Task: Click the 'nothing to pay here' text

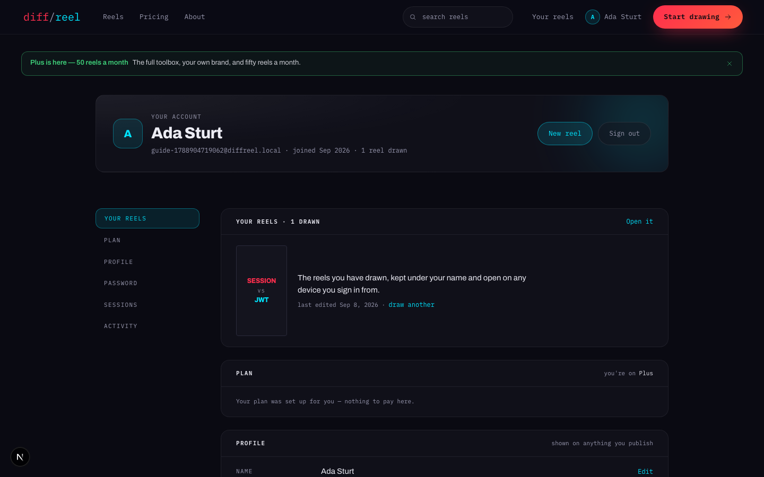Action: click(379, 401)
